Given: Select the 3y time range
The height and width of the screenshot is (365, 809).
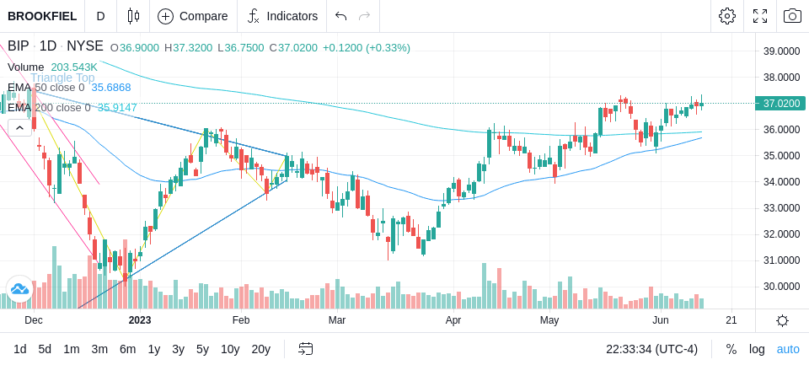Looking at the screenshot, I should [178, 350].
